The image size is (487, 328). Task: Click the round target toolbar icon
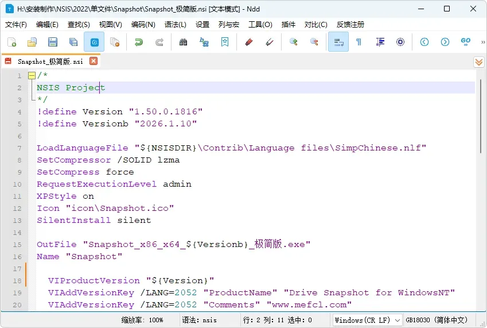click(x=400, y=42)
